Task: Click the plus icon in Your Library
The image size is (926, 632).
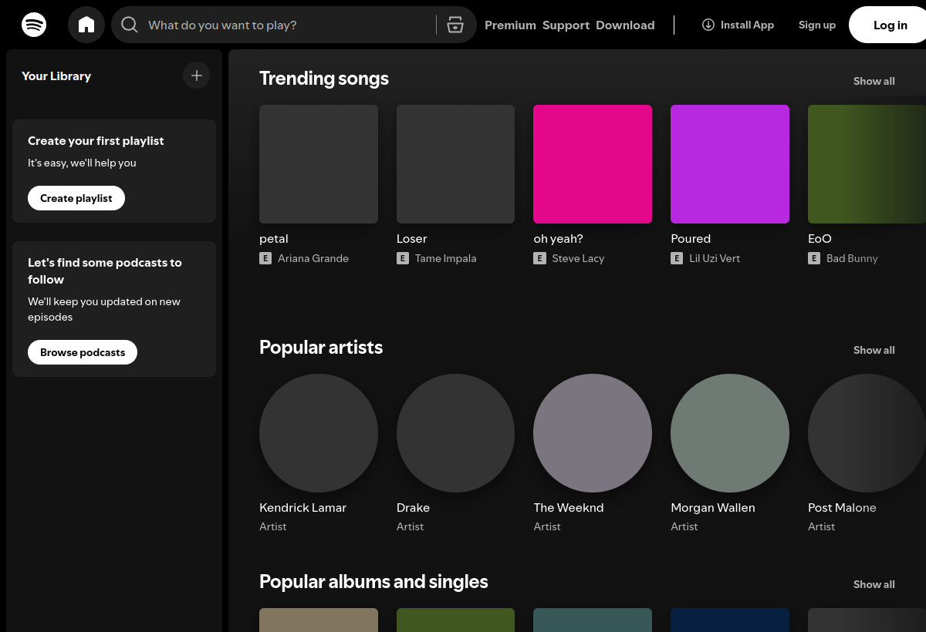Action: point(196,76)
